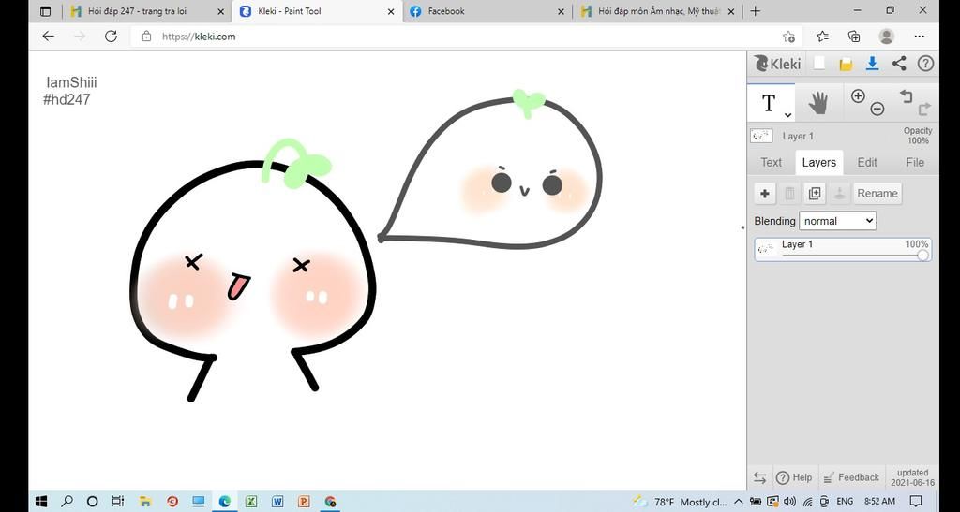Undo the last action
This screenshot has height=512, width=960.
(x=907, y=95)
